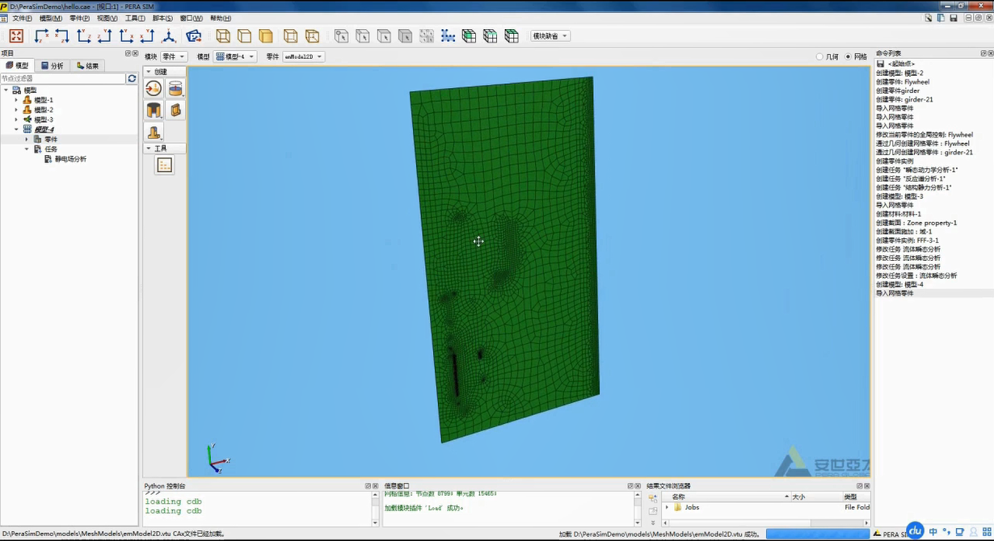Click the orange bracket part icon
994x541 pixels.
pos(175,110)
